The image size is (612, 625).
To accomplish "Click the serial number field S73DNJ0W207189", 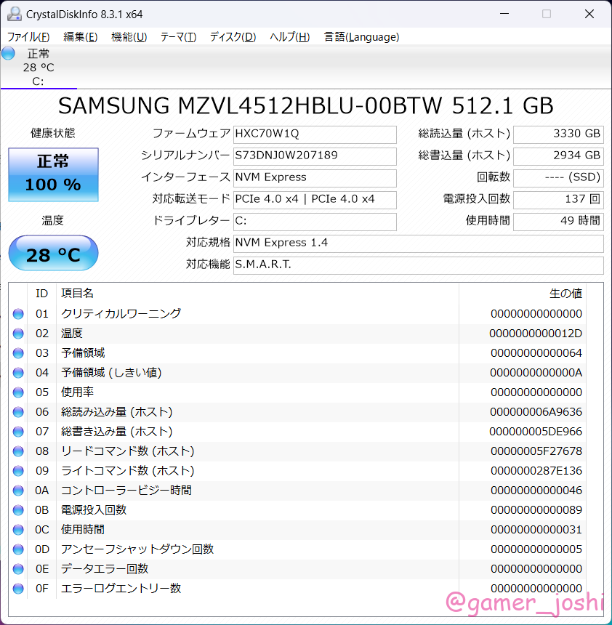I will tap(315, 156).
